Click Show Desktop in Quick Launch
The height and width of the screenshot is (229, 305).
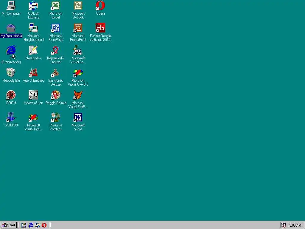click(24, 225)
